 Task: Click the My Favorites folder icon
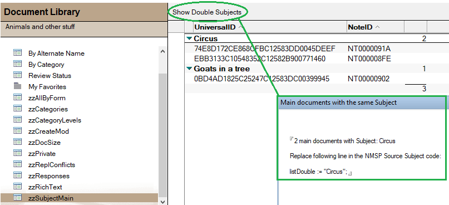[x=17, y=86]
